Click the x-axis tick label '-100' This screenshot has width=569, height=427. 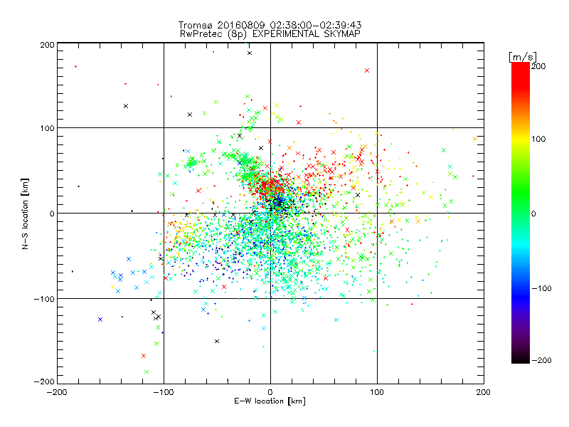click(x=164, y=392)
